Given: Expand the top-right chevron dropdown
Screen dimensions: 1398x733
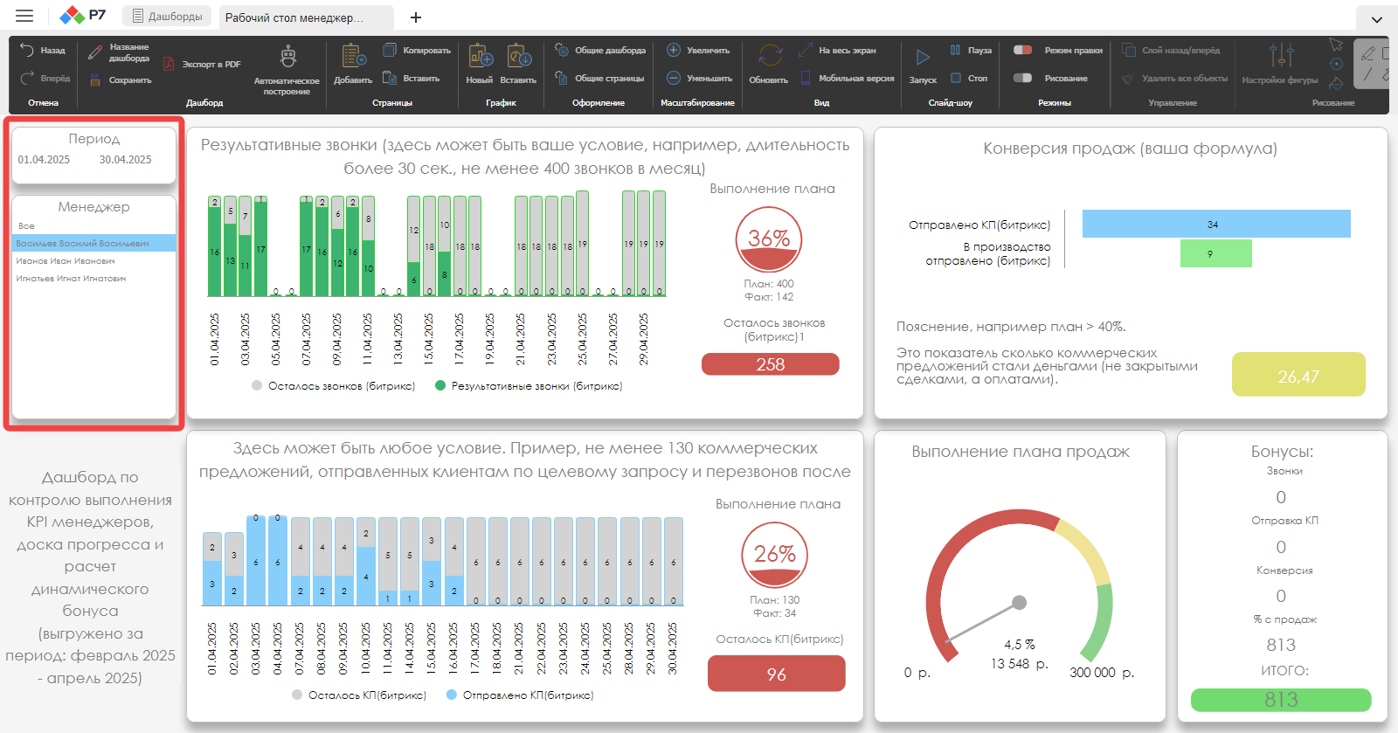Looking at the screenshot, I should 1377,19.
